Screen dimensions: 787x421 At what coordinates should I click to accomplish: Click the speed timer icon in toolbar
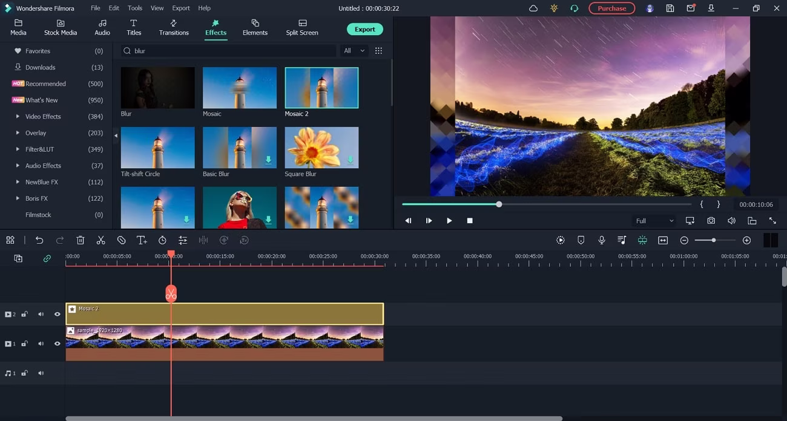point(162,240)
